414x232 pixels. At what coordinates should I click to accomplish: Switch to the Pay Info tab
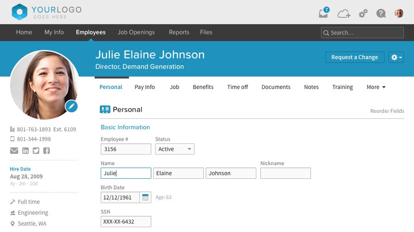(144, 87)
